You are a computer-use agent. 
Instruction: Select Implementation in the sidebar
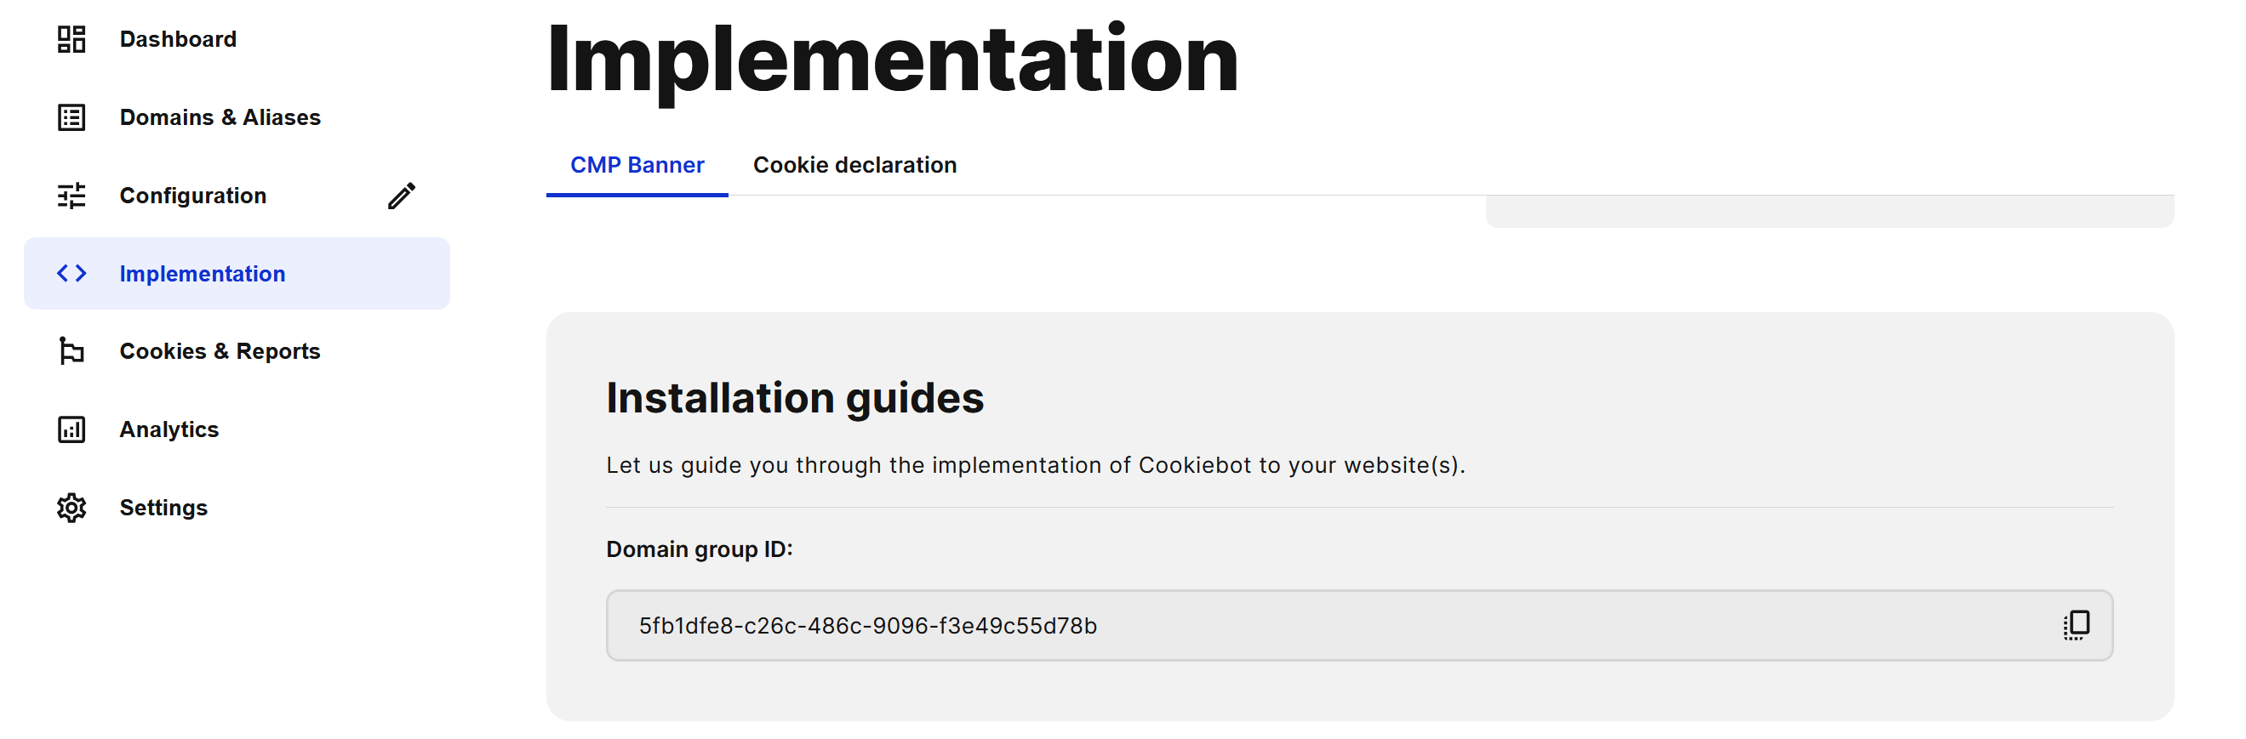click(x=203, y=274)
